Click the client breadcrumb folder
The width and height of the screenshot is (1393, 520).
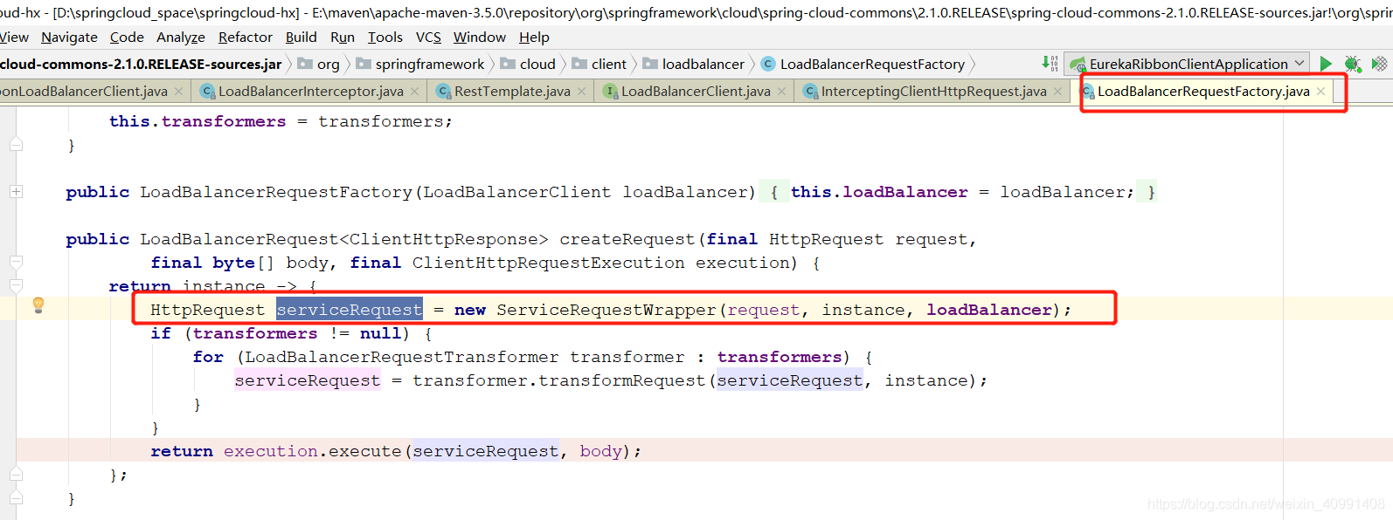pos(599,64)
